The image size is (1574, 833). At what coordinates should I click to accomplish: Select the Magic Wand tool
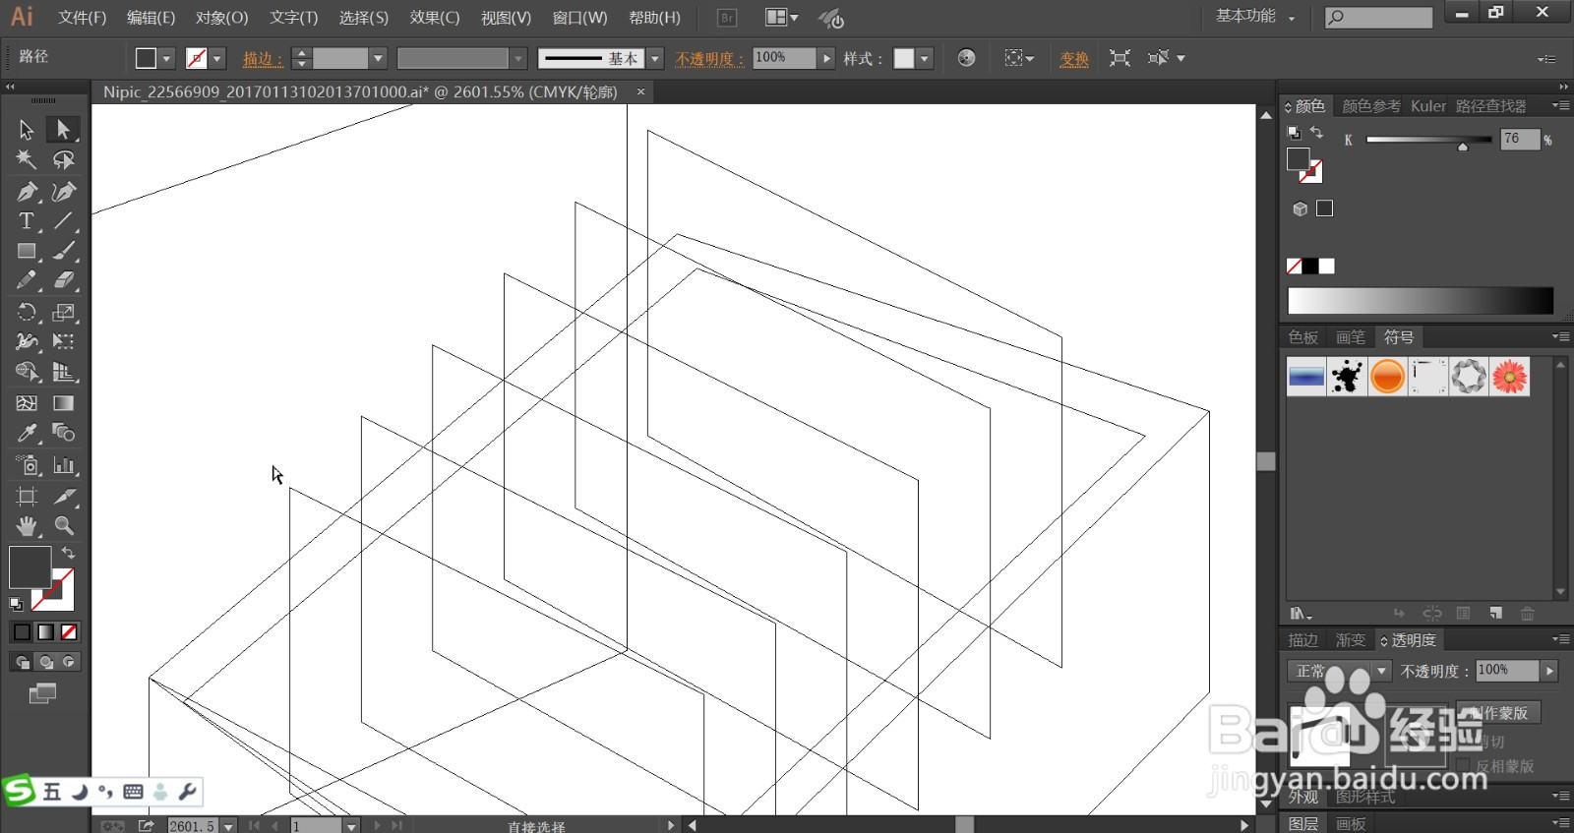27,159
